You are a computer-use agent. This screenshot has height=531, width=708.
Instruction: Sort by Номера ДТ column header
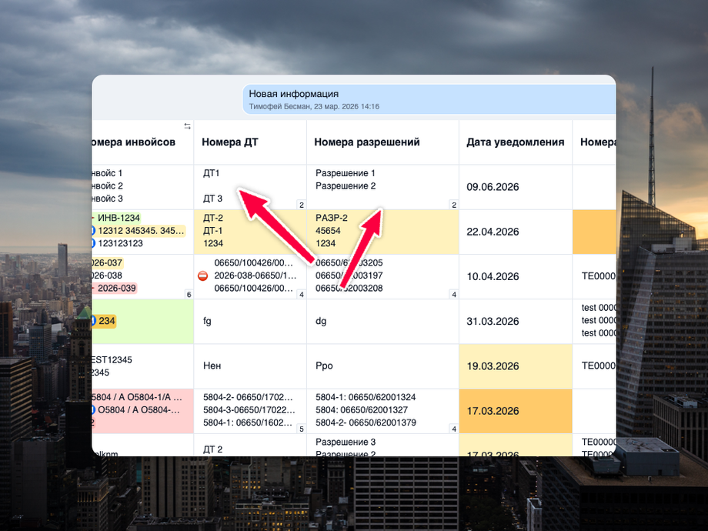(230, 142)
